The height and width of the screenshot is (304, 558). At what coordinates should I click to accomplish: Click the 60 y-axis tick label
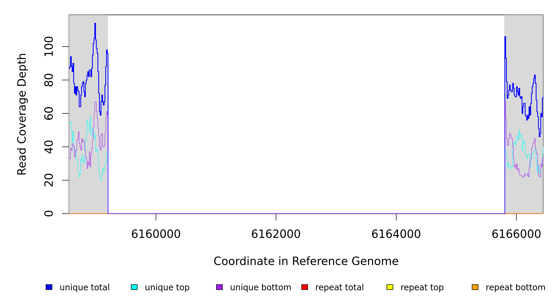click(x=49, y=113)
